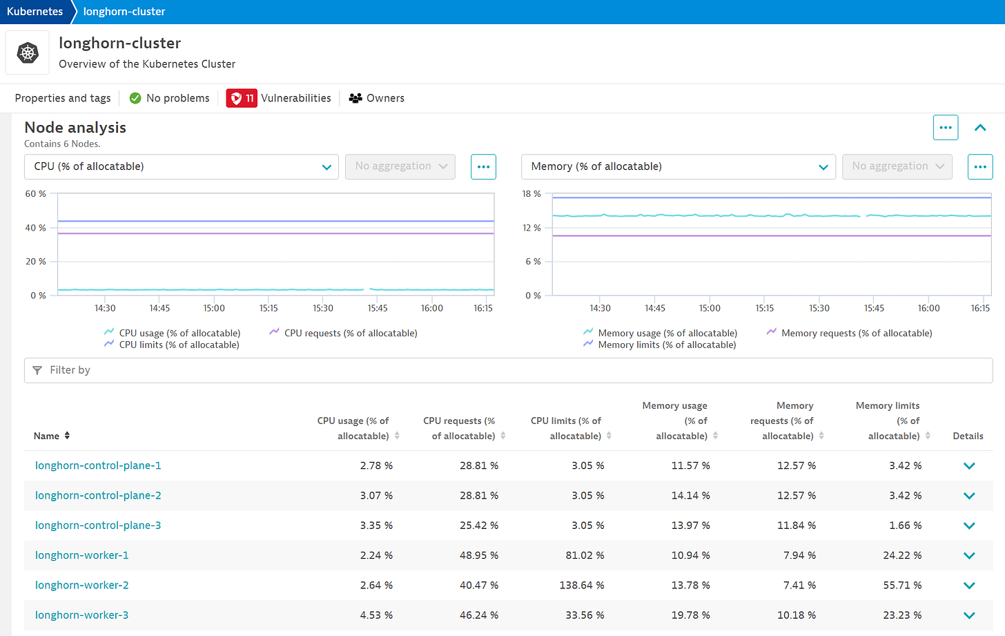The height and width of the screenshot is (636, 1005).
Task: Open longhorn-worker-3 node link
Action: (81, 615)
